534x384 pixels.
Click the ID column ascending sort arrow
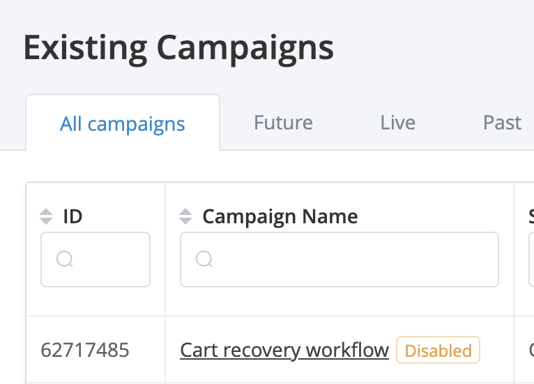46,212
